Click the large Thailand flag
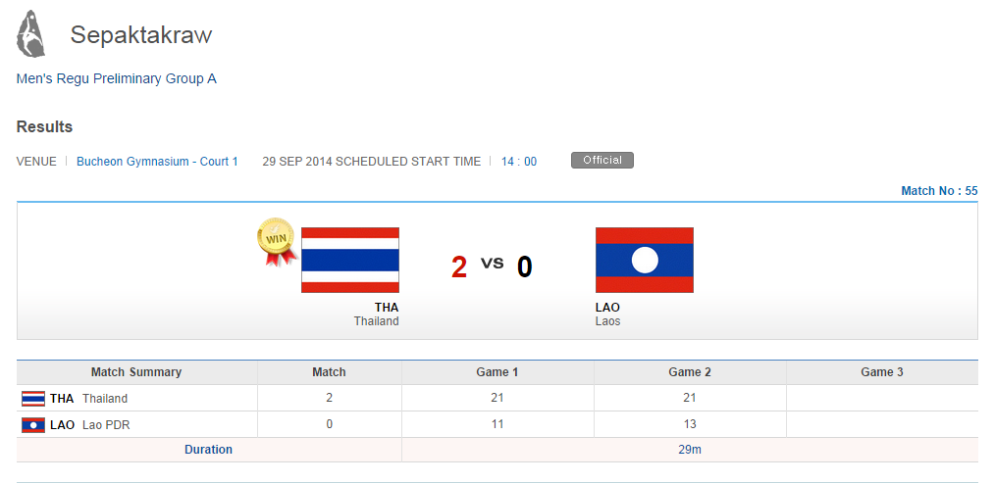The width and height of the screenshot is (994, 484). (x=350, y=260)
